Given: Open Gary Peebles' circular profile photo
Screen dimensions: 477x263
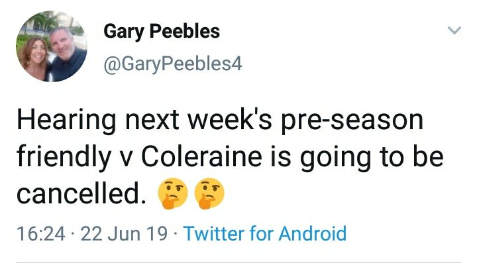Looking at the screenshot, I should (x=52, y=46).
